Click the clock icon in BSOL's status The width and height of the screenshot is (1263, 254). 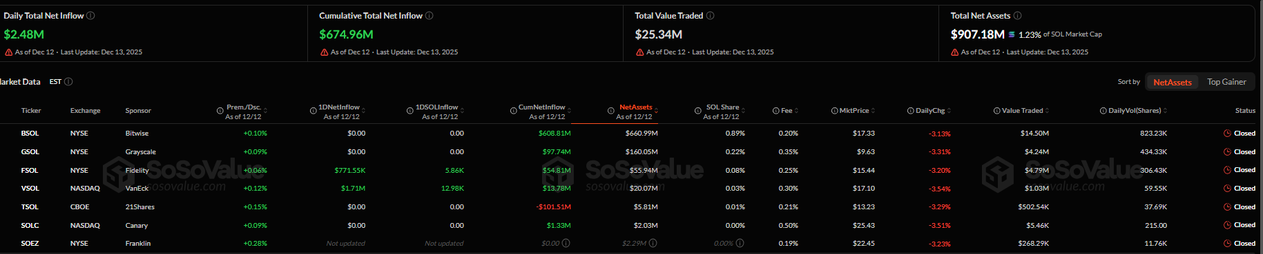[x=1227, y=134]
